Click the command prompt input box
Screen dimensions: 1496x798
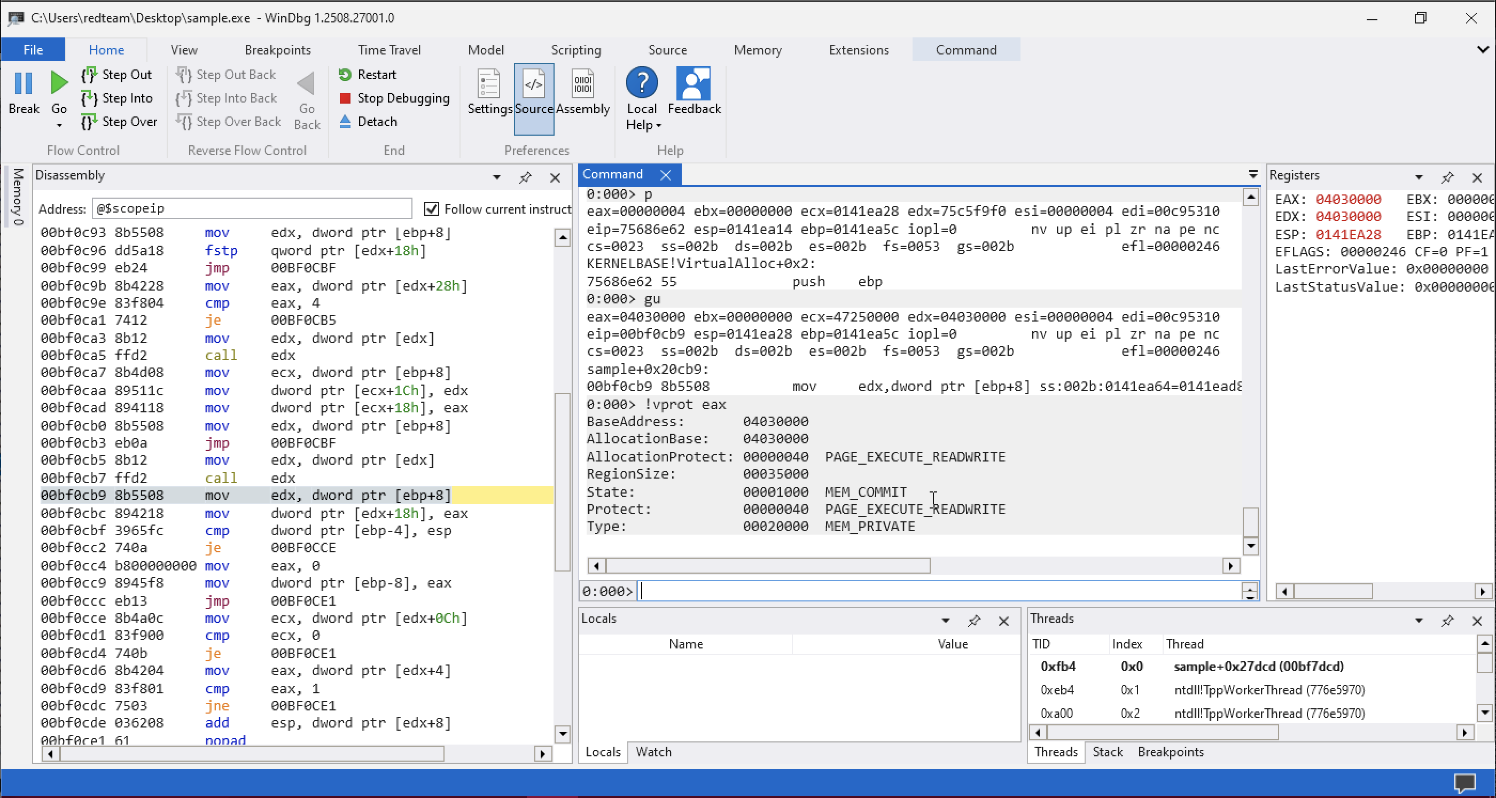(x=940, y=591)
